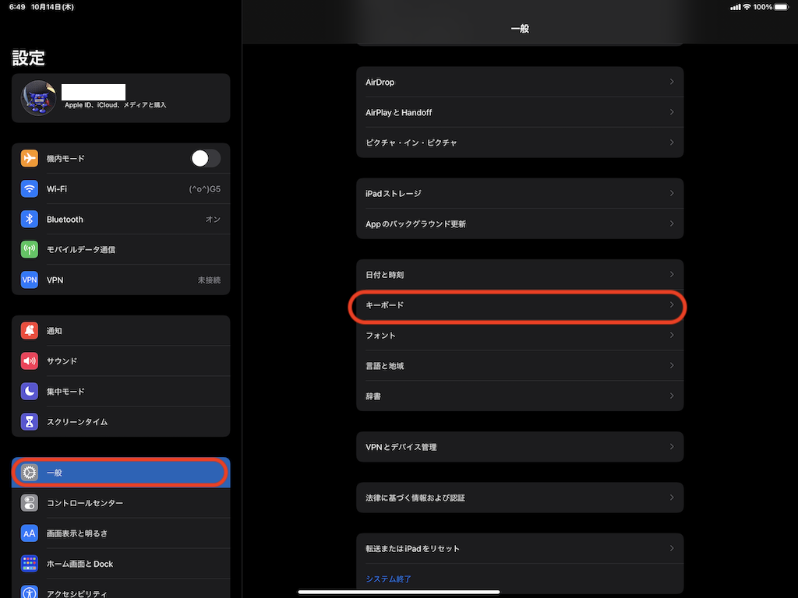This screenshot has width=798, height=598.
Task: Tap the システム終了 shutdown link
Action: tap(388, 579)
